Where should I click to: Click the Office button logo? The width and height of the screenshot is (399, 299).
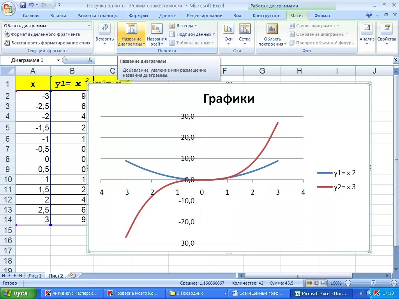9,9
